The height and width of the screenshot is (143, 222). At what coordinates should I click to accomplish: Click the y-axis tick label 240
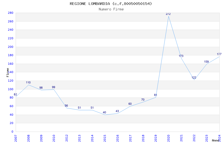coord(11,30)
